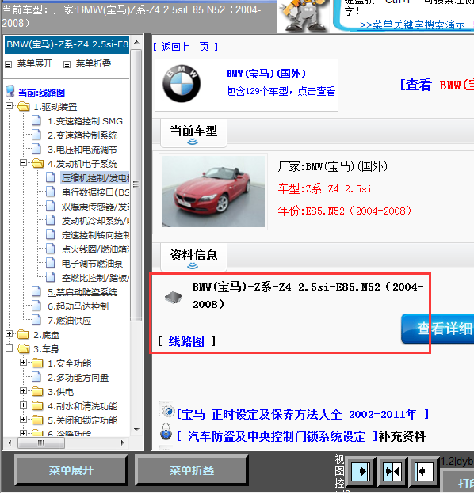Click 菜单展开 link in sidebar top
Viewport: 474px width, 494px height.
(35, 63)
